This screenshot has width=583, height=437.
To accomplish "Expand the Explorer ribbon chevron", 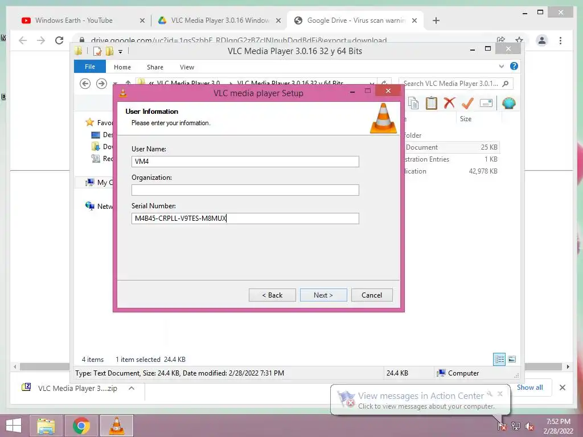I will (501, 66).
